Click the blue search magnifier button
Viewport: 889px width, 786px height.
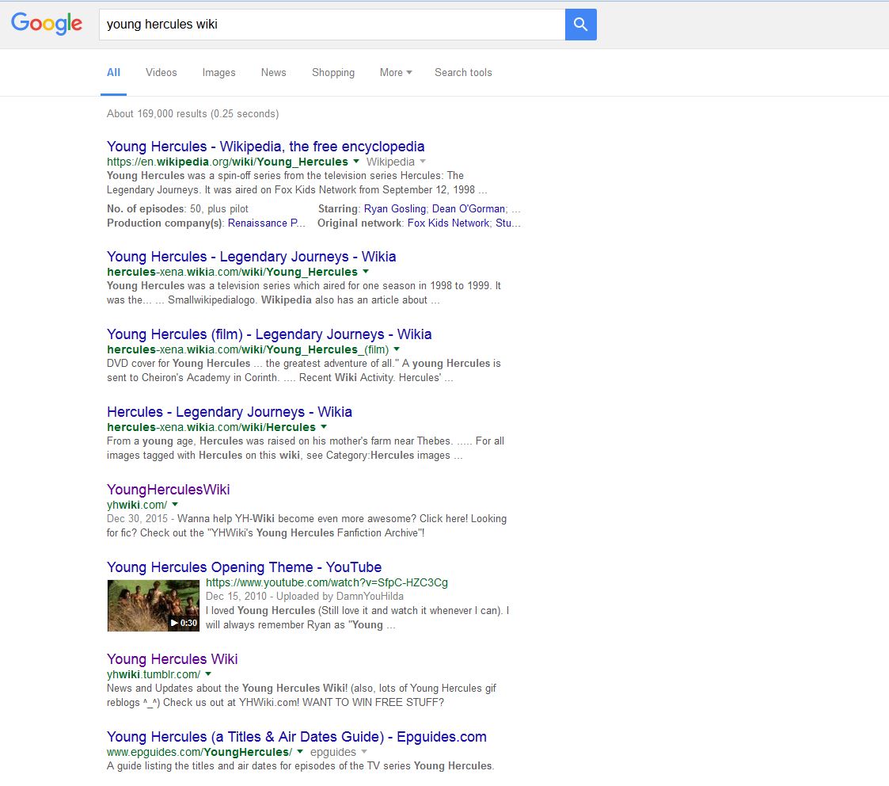click(x=580, y=25)
